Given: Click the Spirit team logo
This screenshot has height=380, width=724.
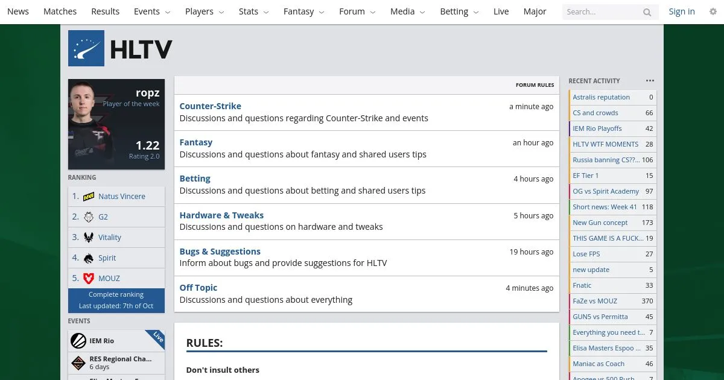Looking at the screenshot, I should tap(89, 258).
